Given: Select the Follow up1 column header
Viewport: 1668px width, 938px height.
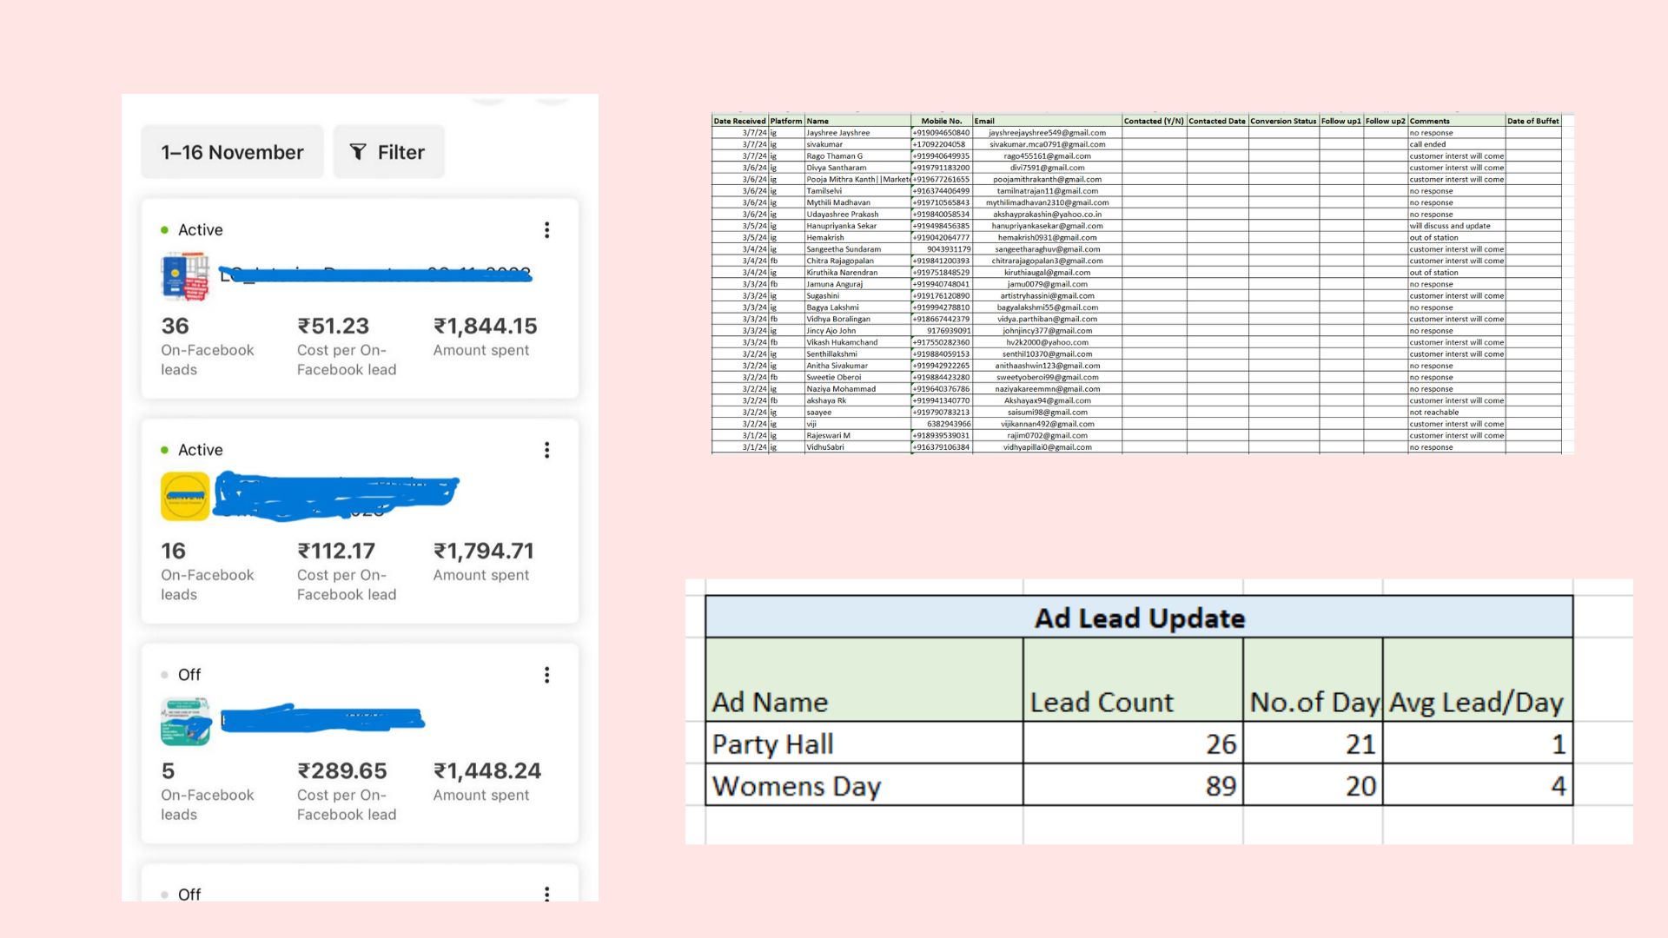Looking at the screenshot, I should point(1341,121).
